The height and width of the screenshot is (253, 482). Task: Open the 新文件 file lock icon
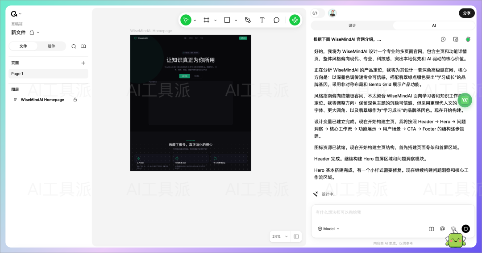pyautogui.click(x=32, y=32)
